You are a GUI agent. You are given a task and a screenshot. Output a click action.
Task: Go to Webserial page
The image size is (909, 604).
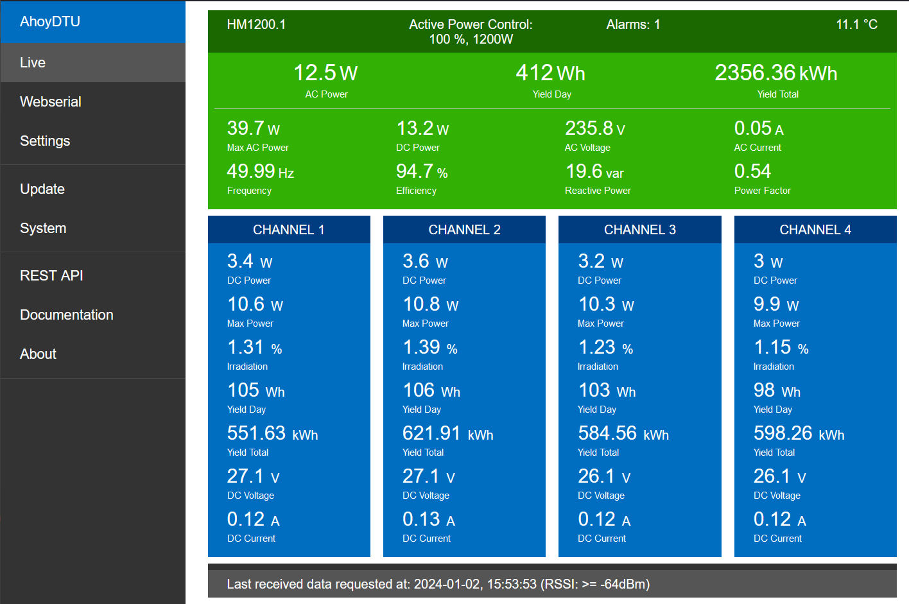tap(51, 102)
